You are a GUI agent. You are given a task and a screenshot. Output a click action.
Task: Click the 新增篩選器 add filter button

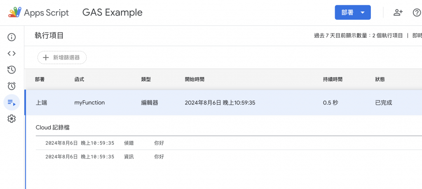coord(62,58)
